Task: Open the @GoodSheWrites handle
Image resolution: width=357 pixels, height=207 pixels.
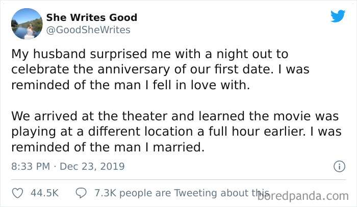Action: (x=88, y=30)
